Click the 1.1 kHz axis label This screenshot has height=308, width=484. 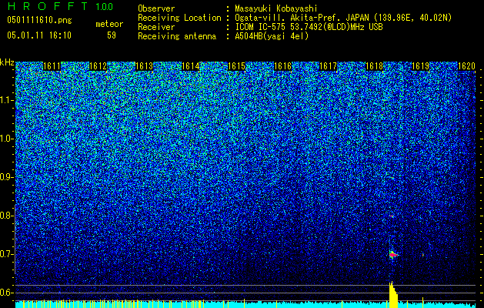point(7,100)
